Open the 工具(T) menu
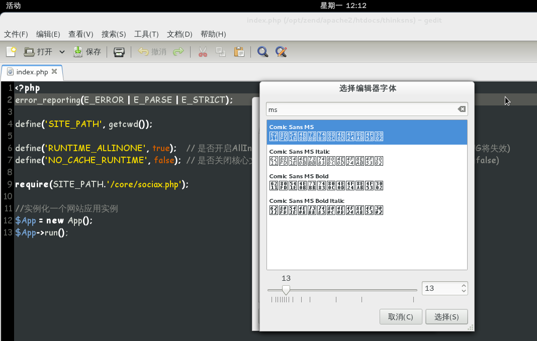Viewport: 537px width, 341px height. [x=146, y=34]
